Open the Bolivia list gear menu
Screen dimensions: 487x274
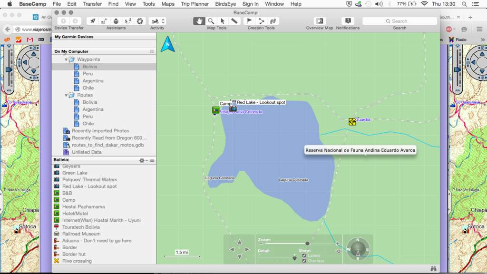[x=143, y=160]
